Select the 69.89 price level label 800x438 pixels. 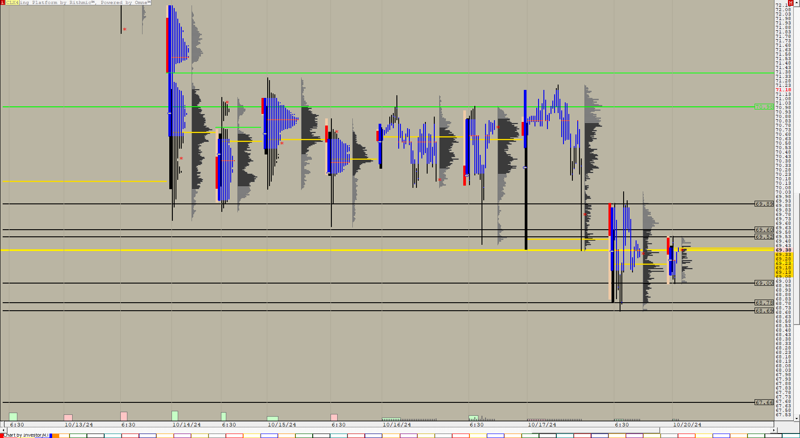tap(764, 204)
